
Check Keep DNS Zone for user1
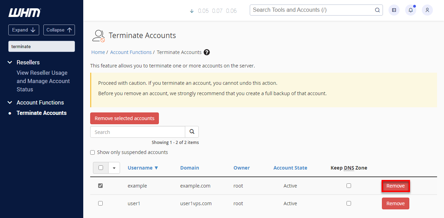click(349, 203)
